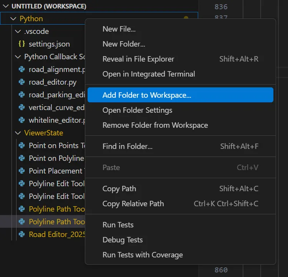Viewport: 288px width, 277px height.
Task: Click the Python icon beside Point Placement file
Action: tap(22, 171)
